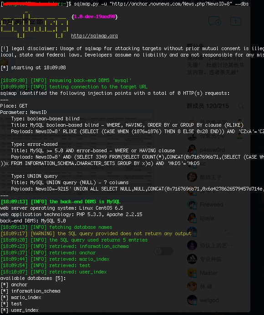The height and width of the screenshot is (315, 264).
Task: Select member wefgod in group list
Action: pos(209,300)
